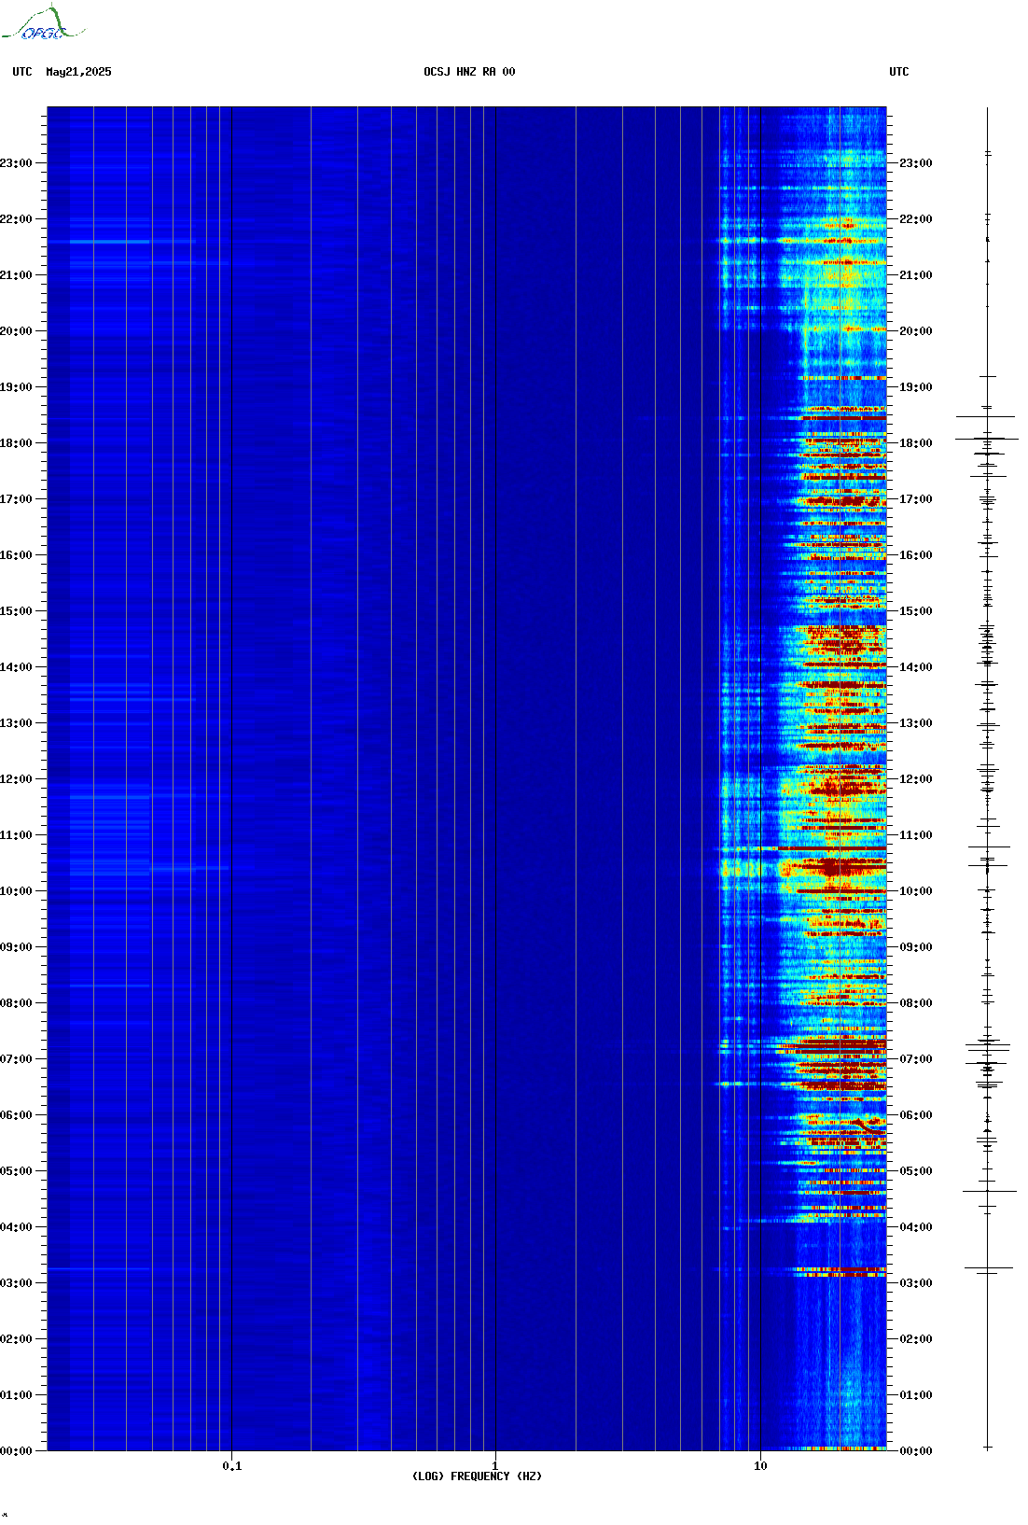Click the 00:00 label on left time axis
This screenshot has height=1525, width=1028.
point(16,1451)
